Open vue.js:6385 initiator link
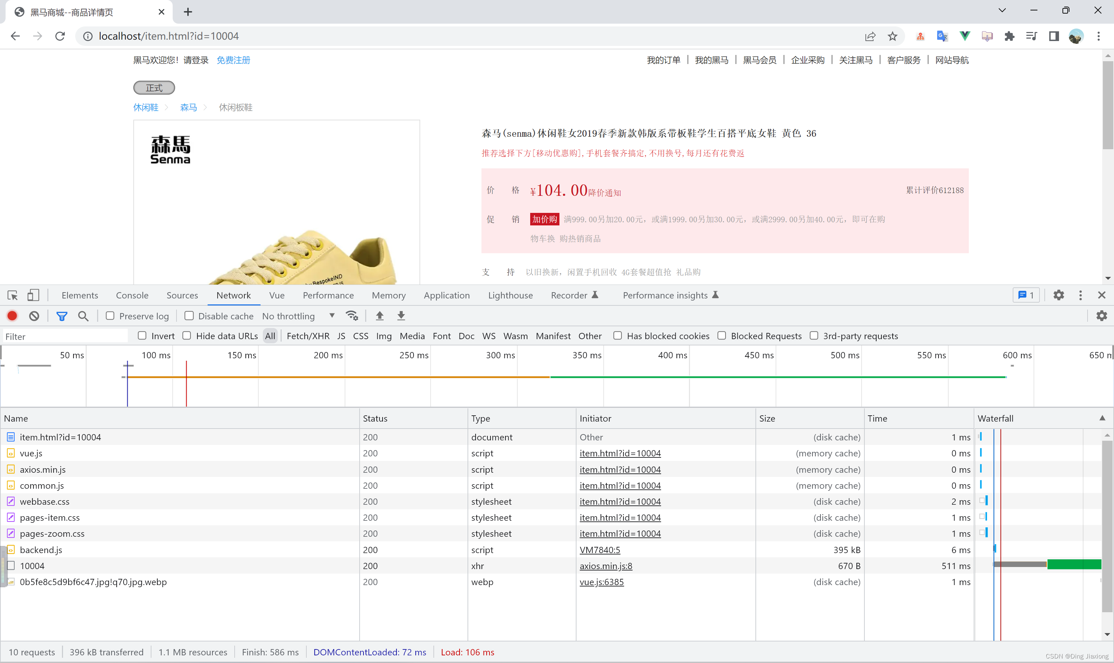 [x=601, y=582]
